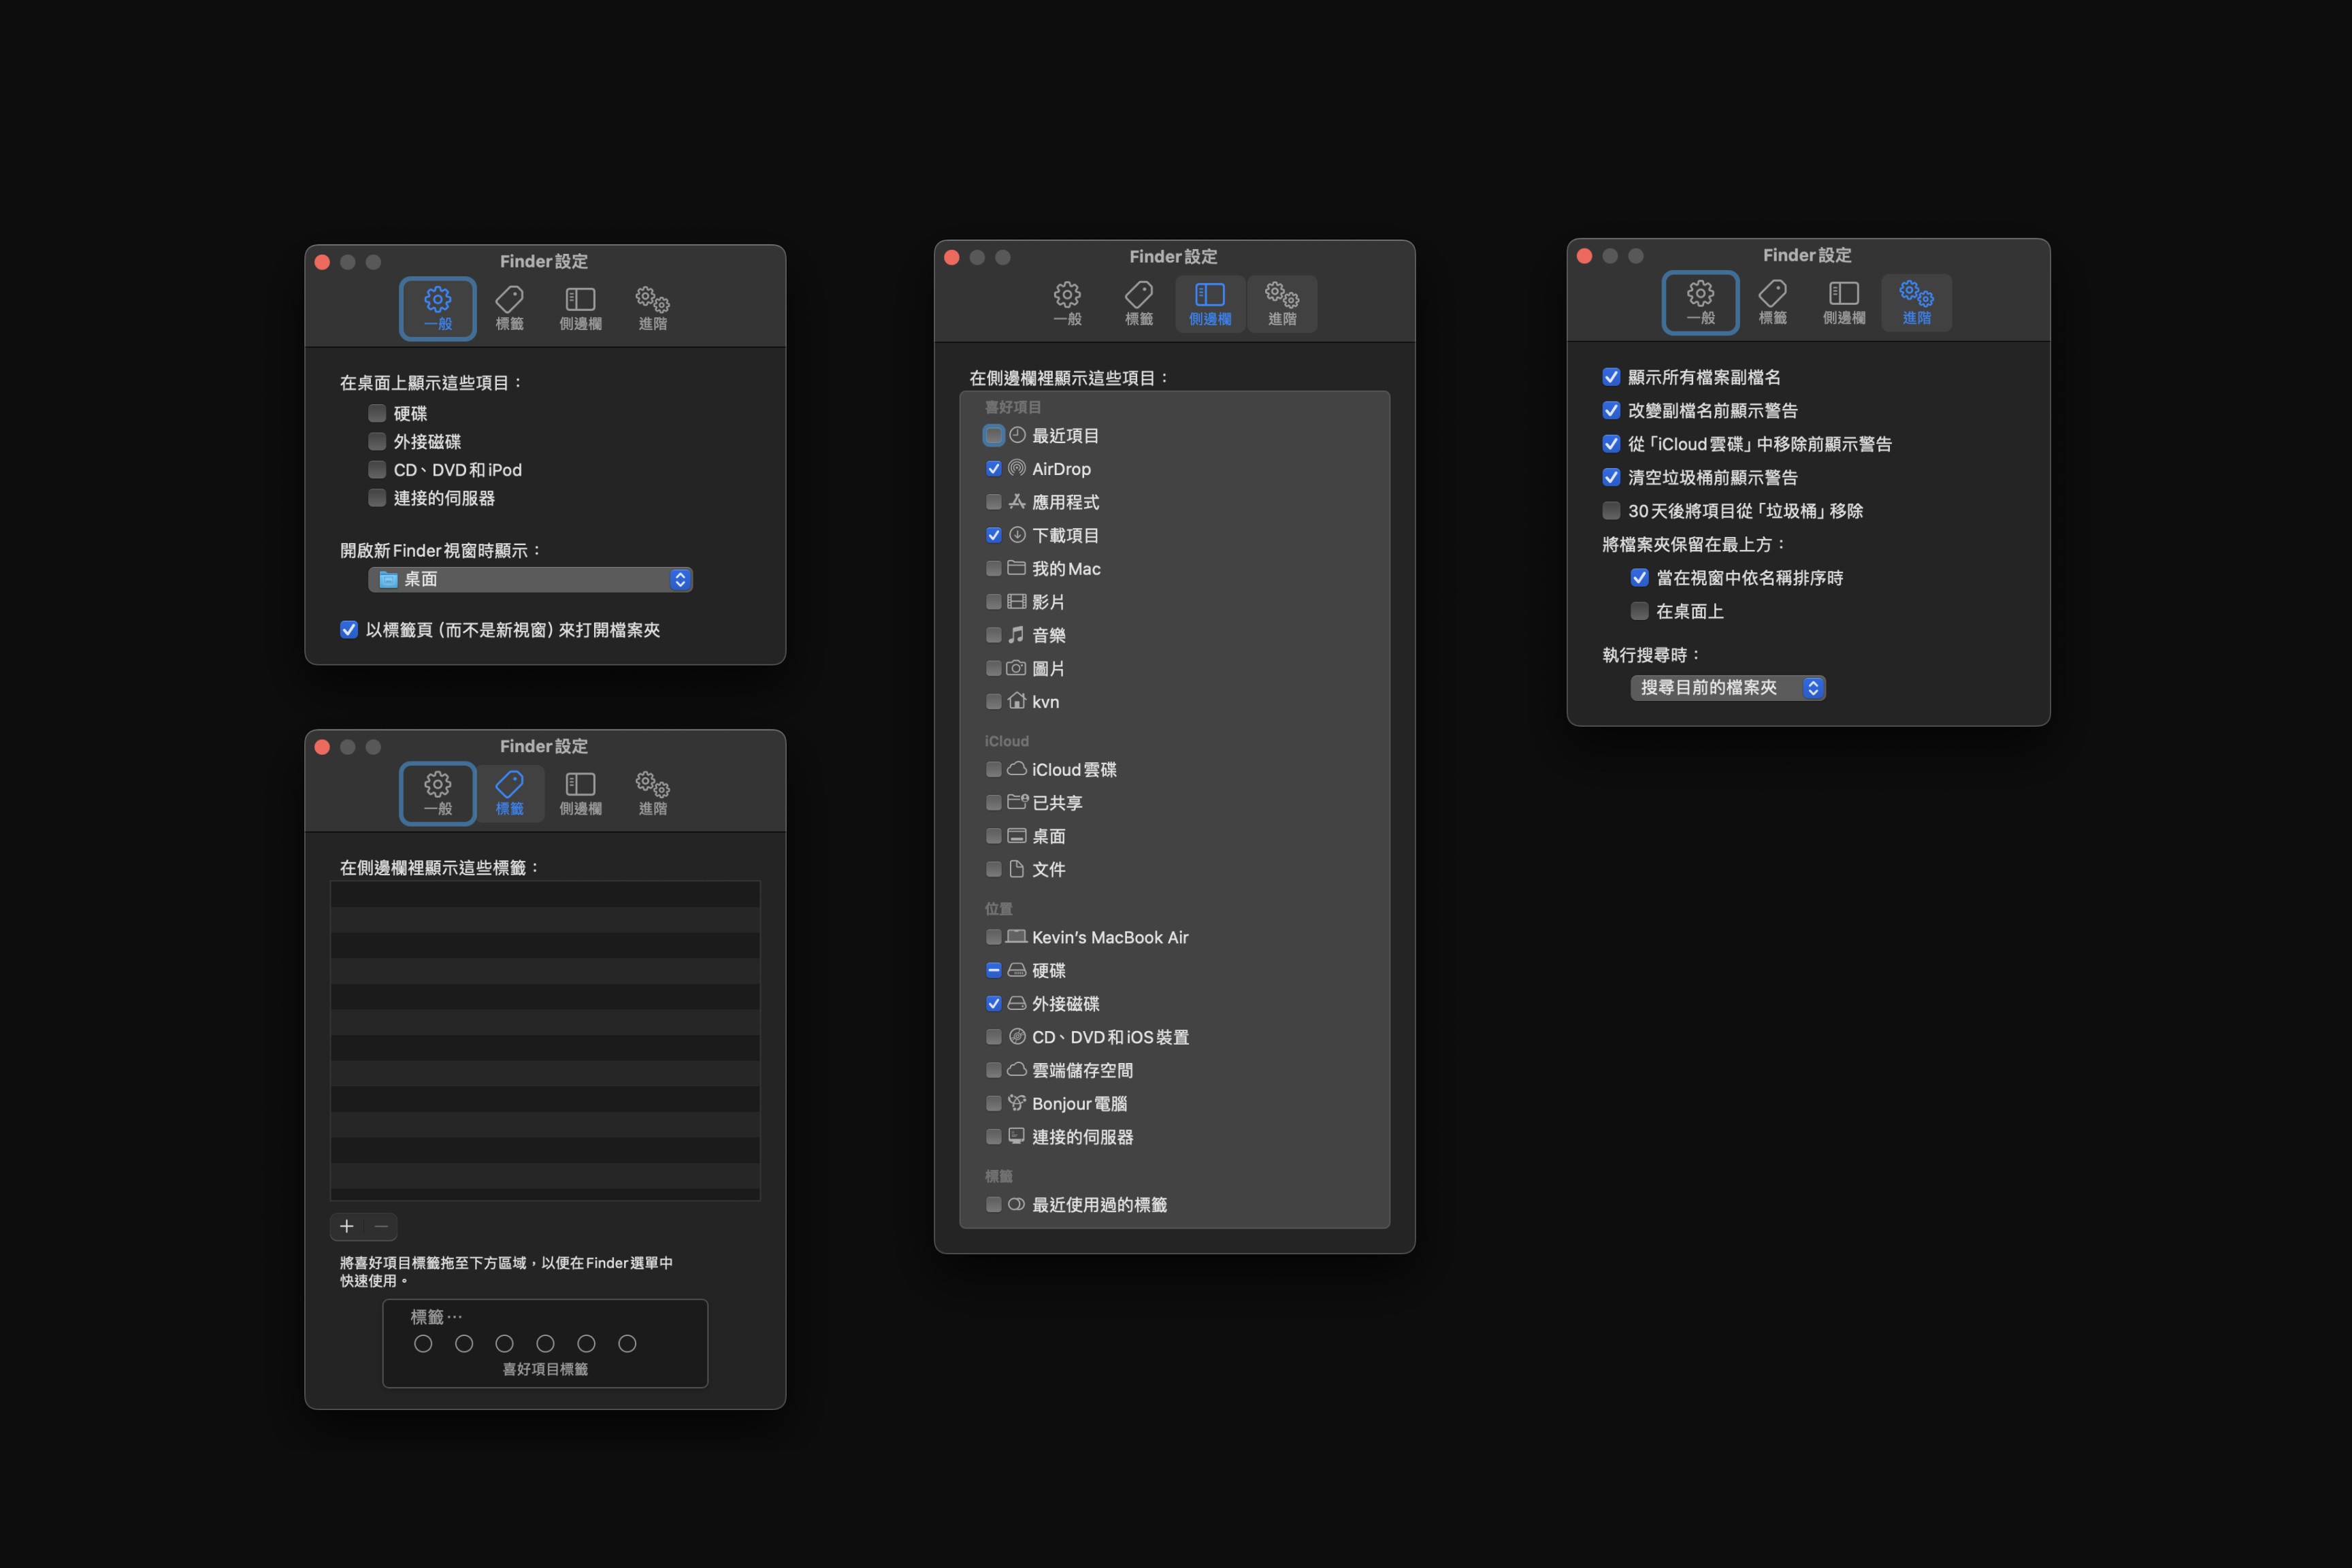Click the kvn home folder icon

tap(1017, 701)
